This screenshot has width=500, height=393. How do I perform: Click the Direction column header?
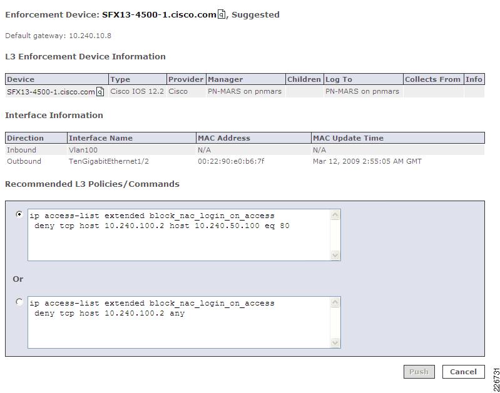click(x=36, y=138)
